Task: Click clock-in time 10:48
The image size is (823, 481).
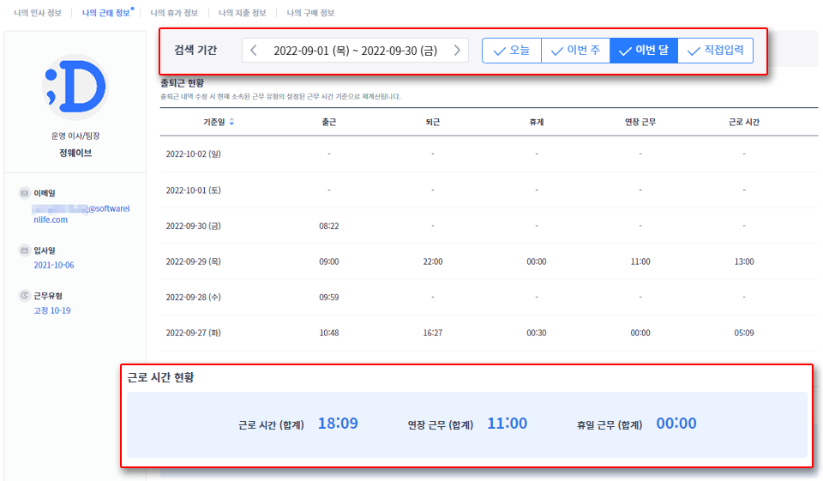Action: tap(329, 333)
